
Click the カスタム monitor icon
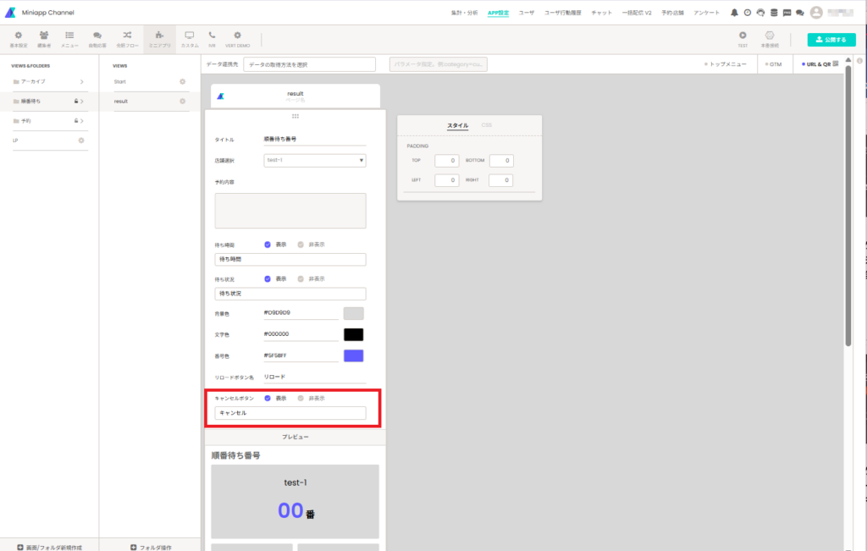190,36
